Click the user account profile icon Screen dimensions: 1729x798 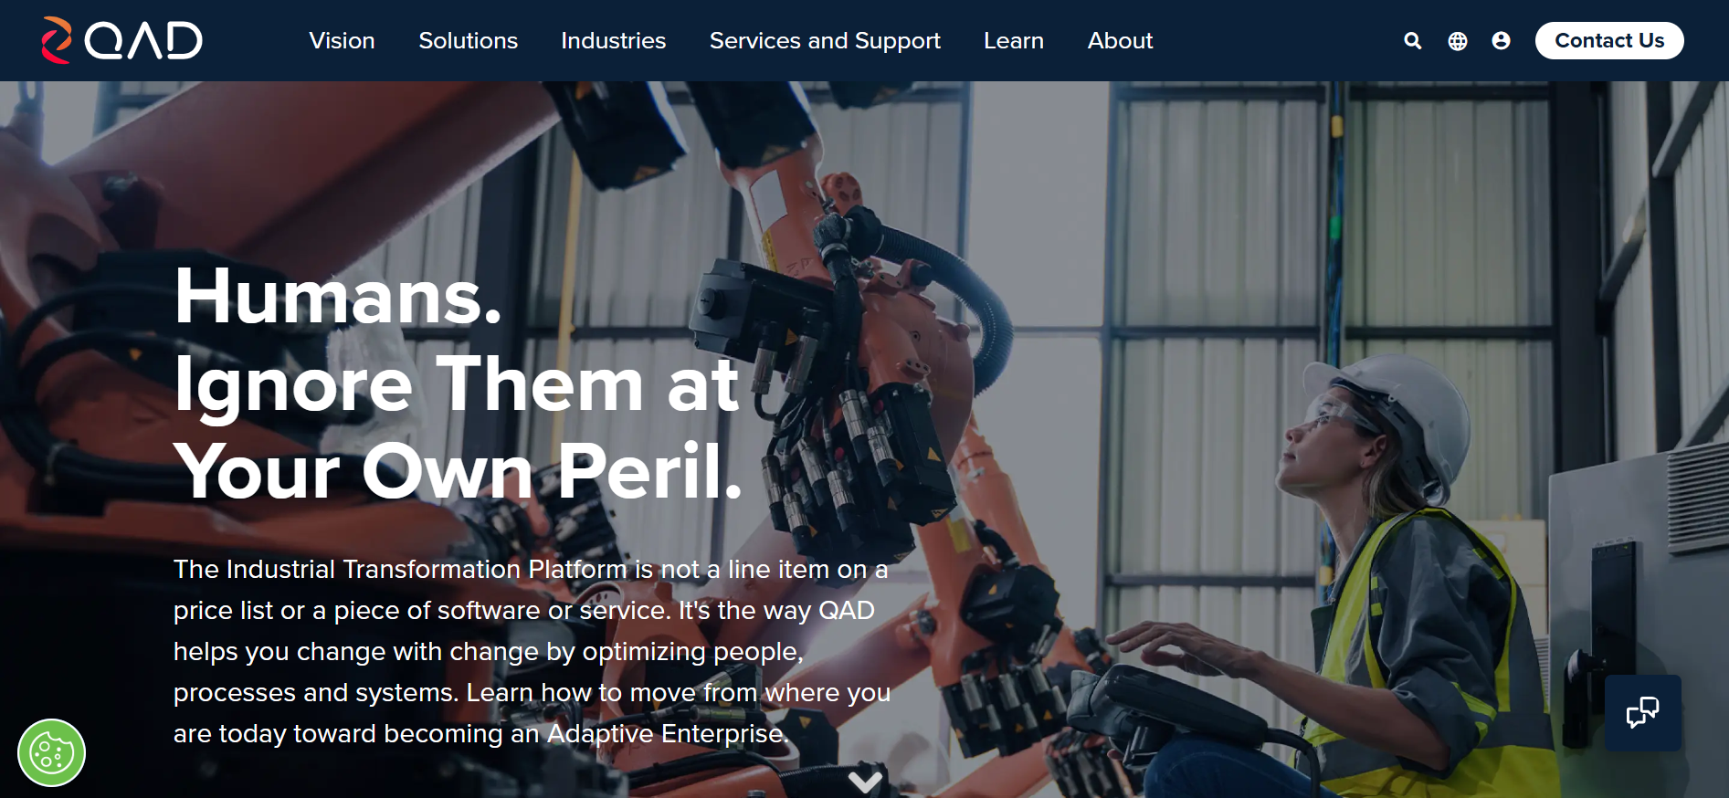(x=1501, y=41)
